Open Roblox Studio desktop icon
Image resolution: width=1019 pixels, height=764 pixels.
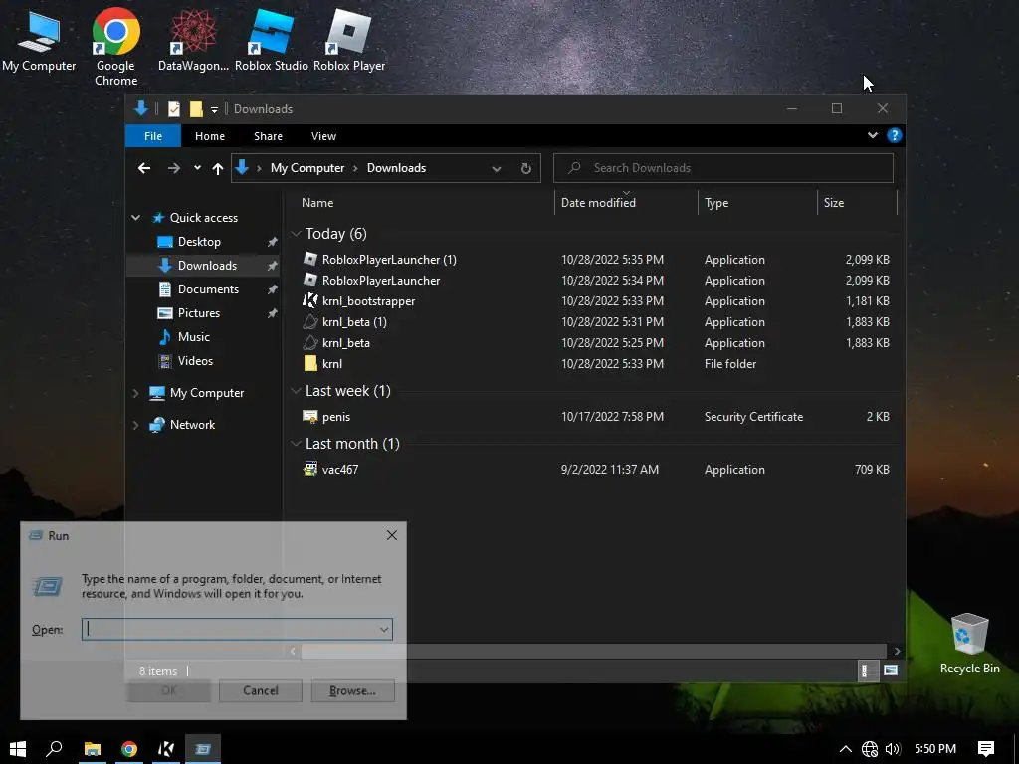pos(271,40)
